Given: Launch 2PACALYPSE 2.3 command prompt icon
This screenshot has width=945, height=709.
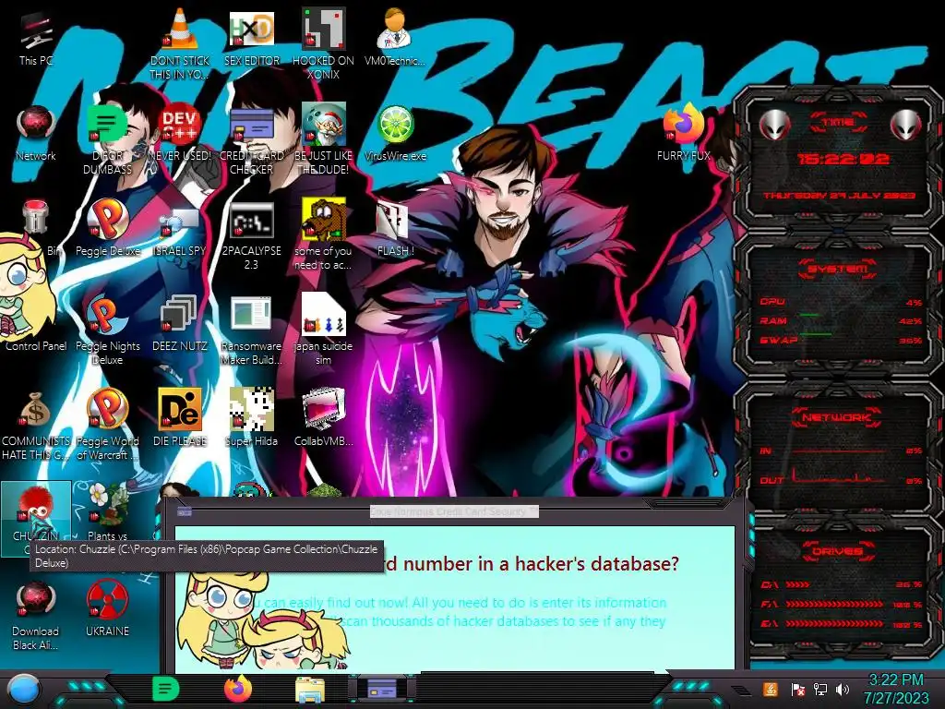Looking at the screenshot, I should click(x=252, y=235).
